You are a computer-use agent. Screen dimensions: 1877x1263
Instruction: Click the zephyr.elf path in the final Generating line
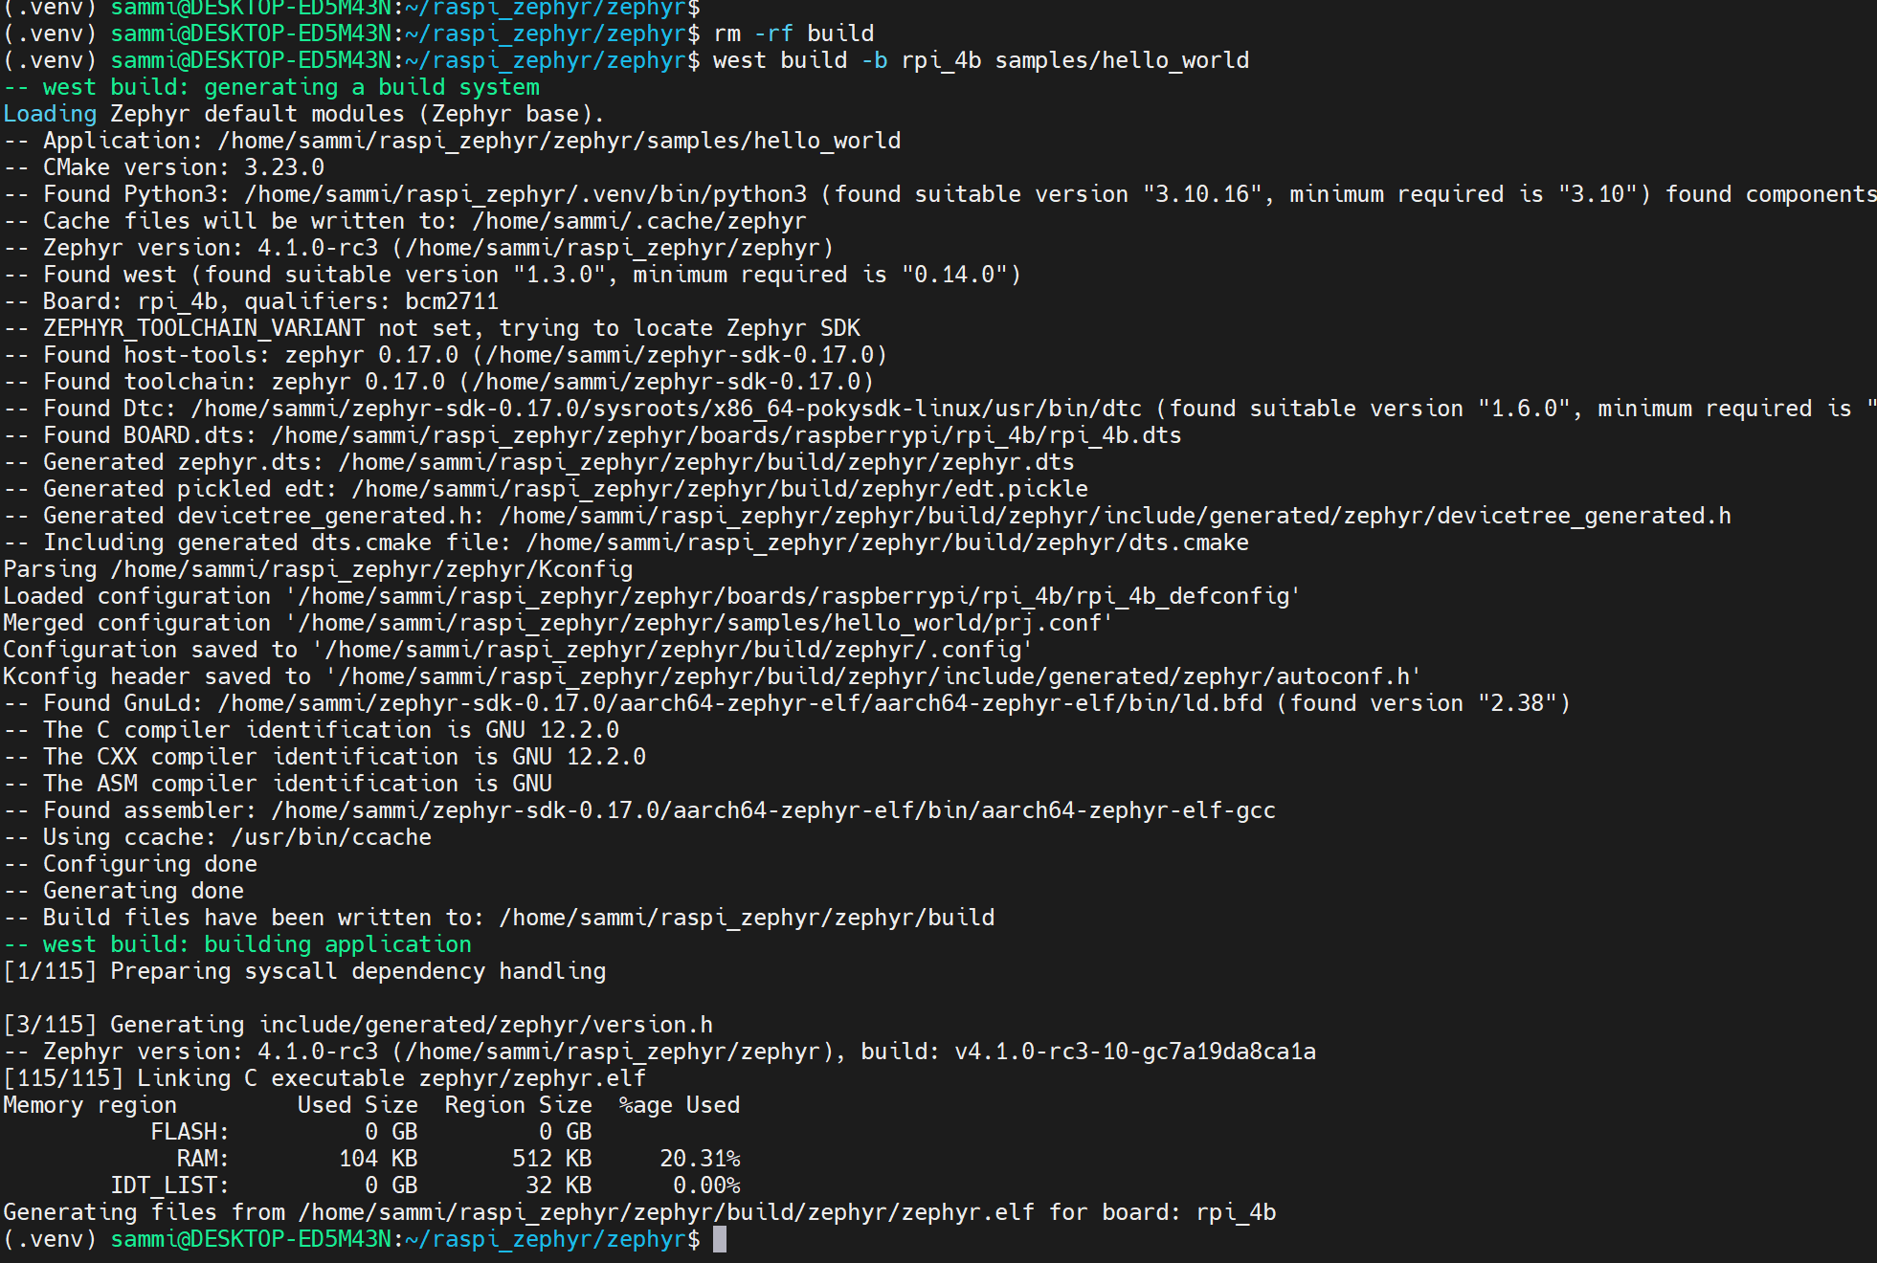click(x=666, y=1212)
